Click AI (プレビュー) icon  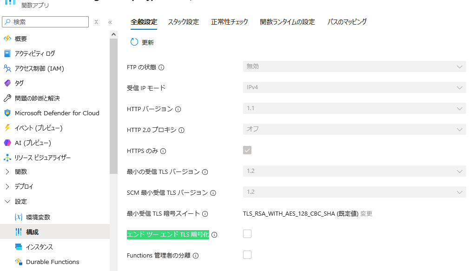[7, 143]
